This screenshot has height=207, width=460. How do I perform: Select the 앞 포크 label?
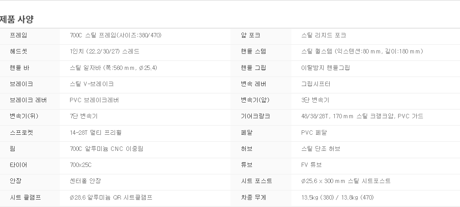pos(250,35)
